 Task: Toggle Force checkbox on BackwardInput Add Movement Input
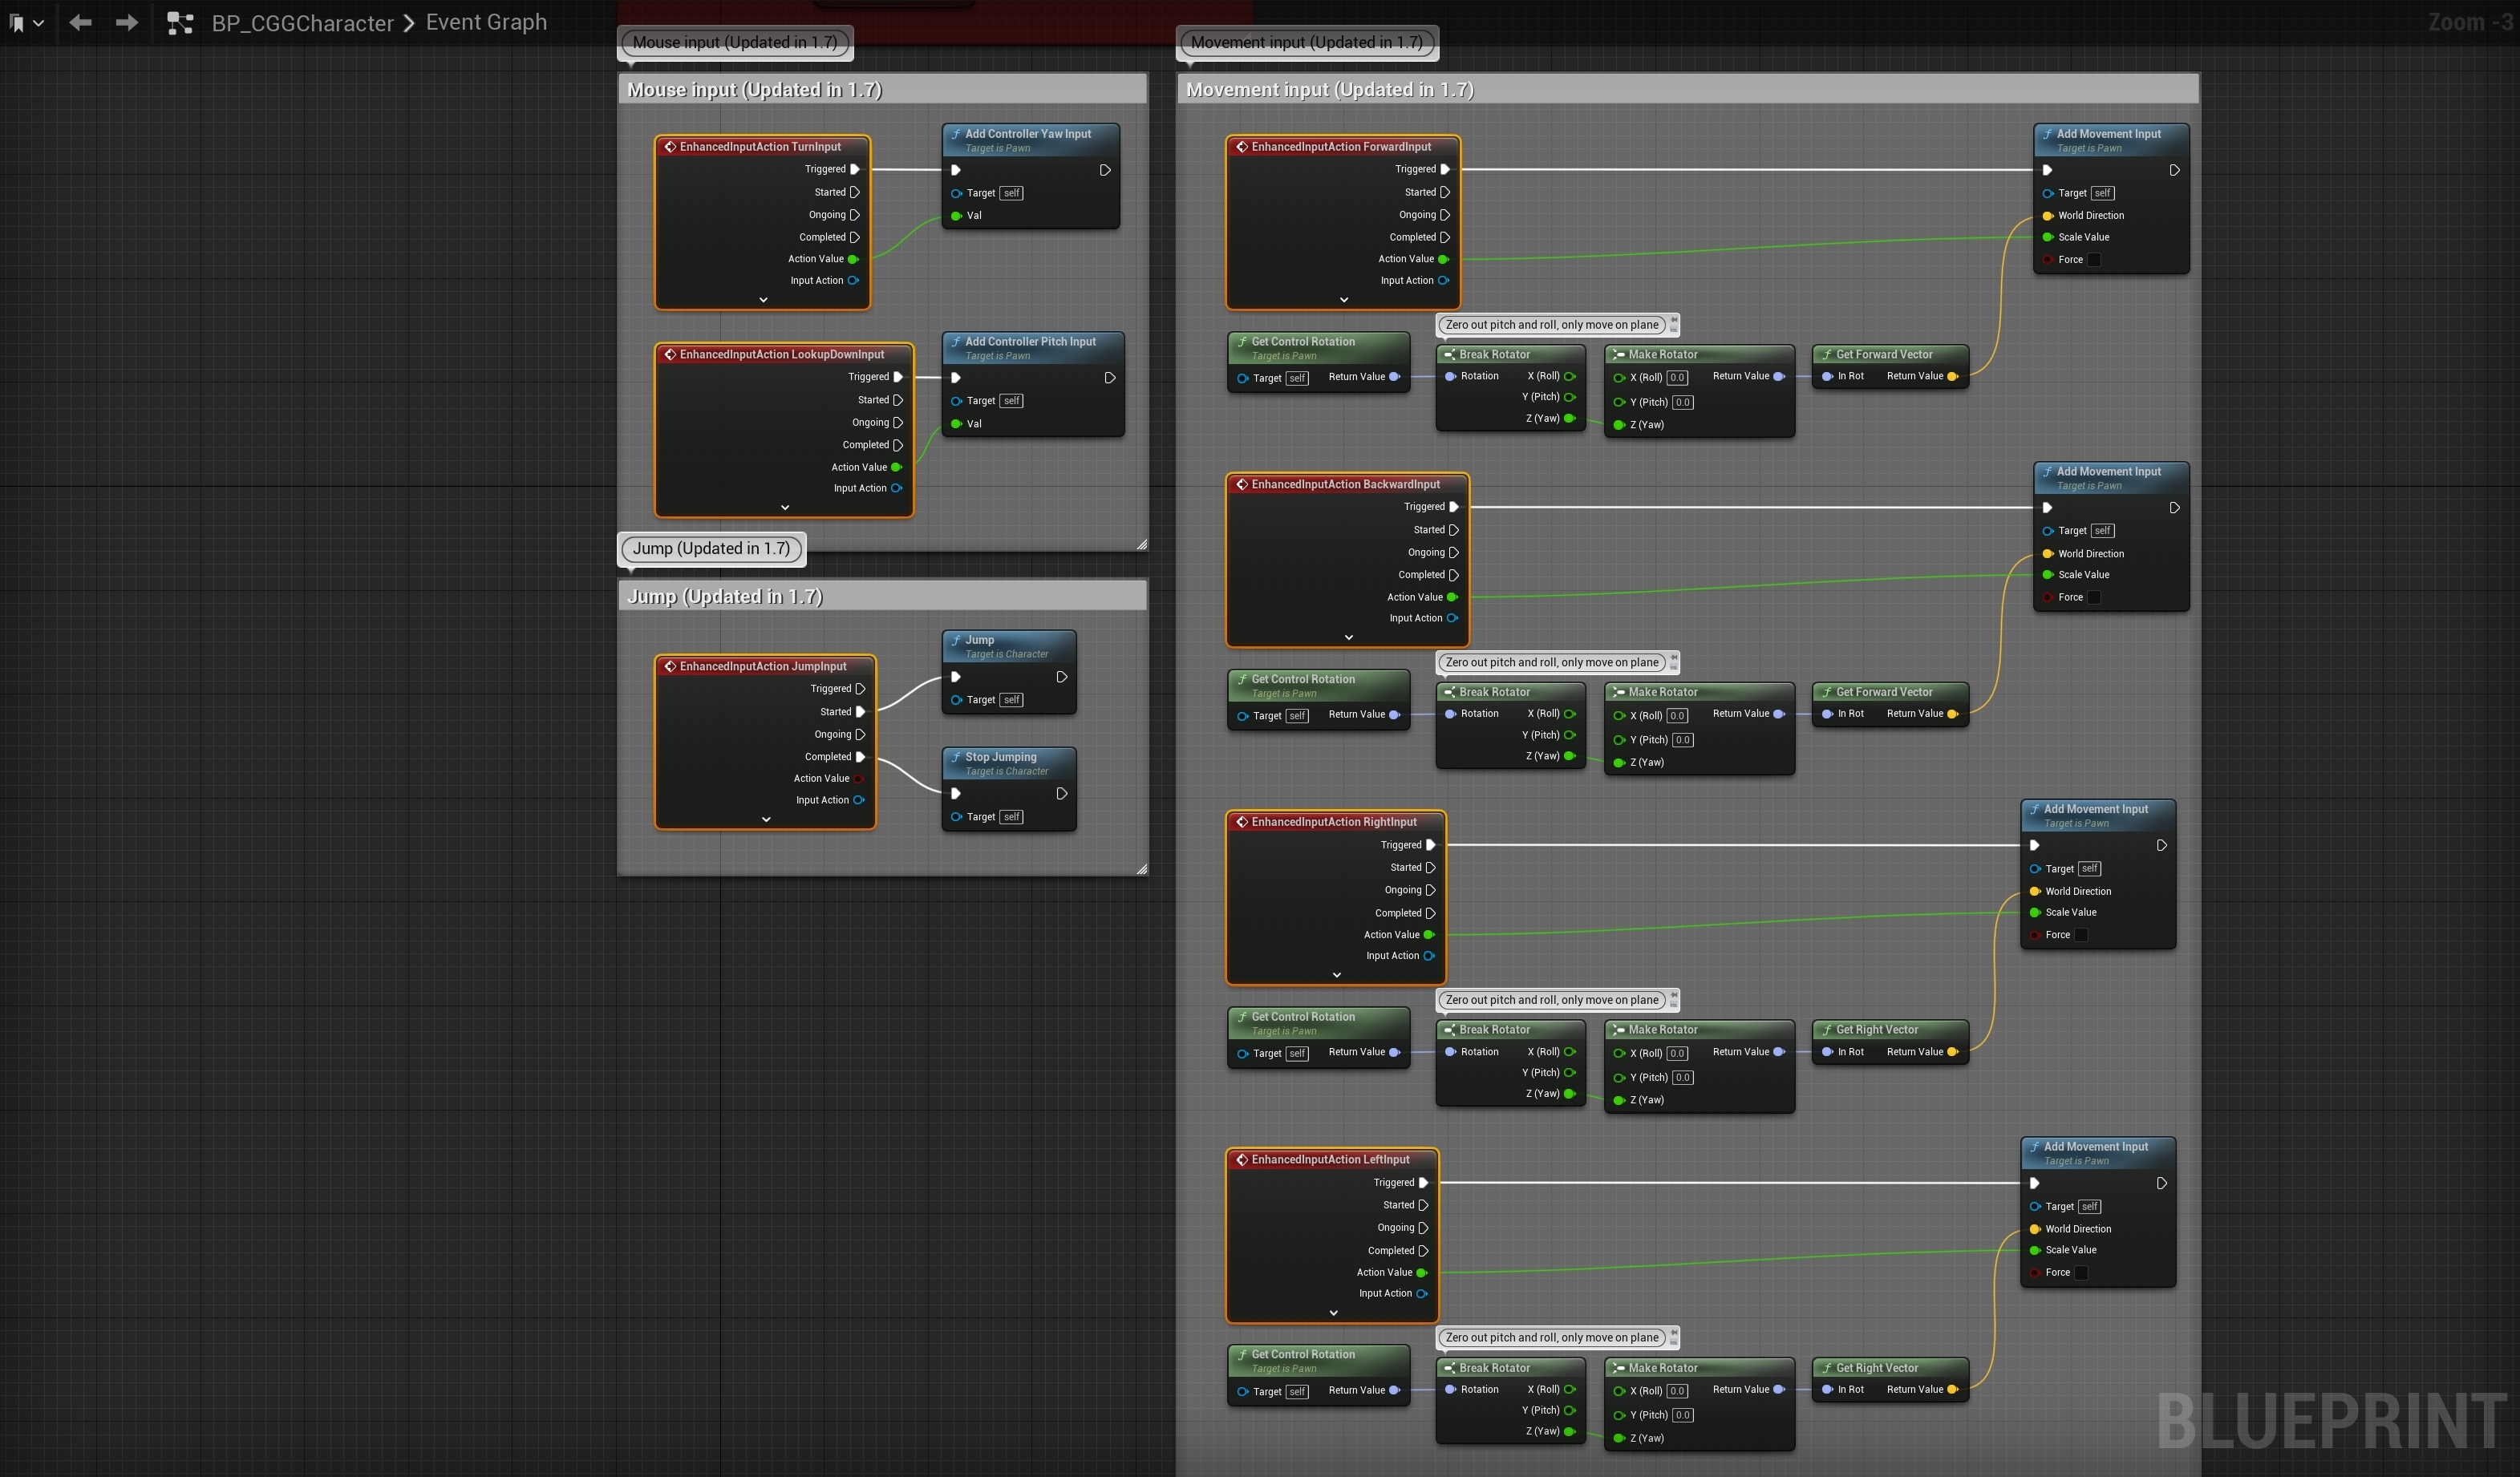tap(2094, 597)
